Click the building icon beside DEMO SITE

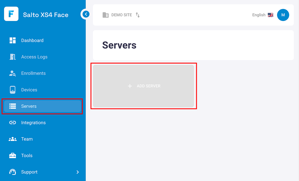(106, 15)
